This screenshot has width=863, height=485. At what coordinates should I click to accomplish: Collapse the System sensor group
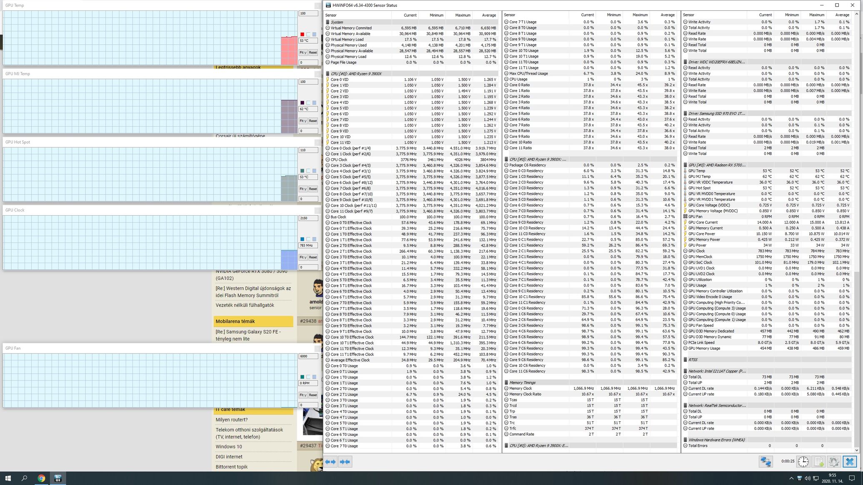point(337,22)
